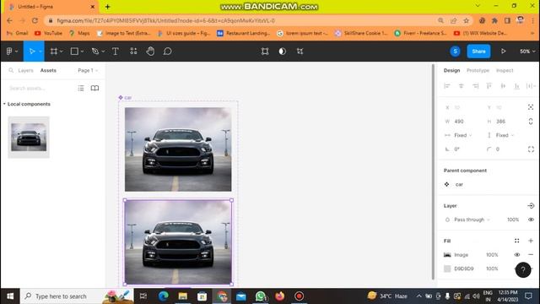Open the help question mark button
The height and width of the screenshot is (304, 540).
(x=523, y=270)
